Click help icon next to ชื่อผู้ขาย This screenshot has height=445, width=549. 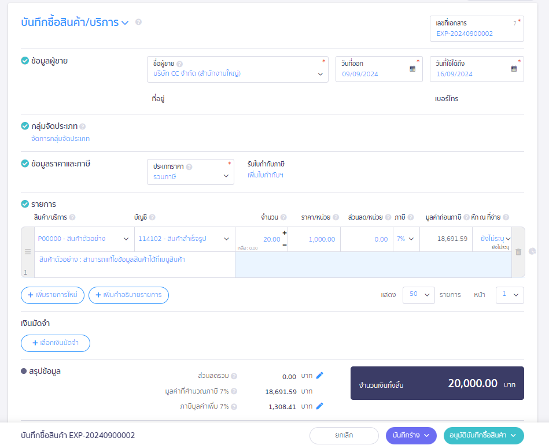[x=179, y=64]
